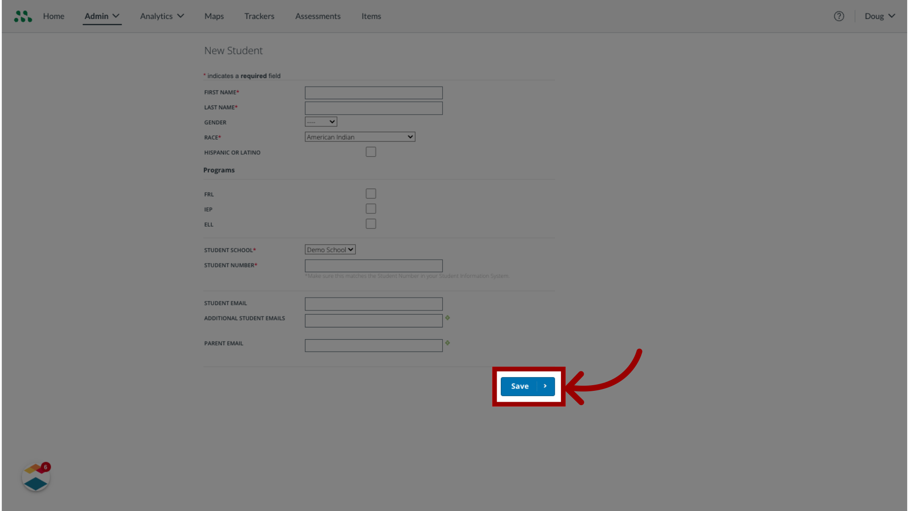The image size is (909, 511).
Task: Tick the Hispanic or Latino checkbox
Action: (371, 152)
